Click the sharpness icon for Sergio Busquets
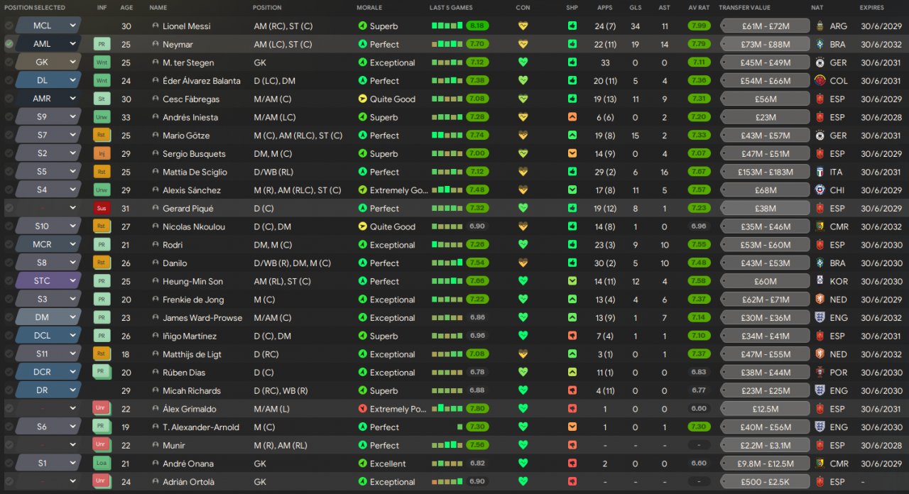The image size is (909, 494). [572, 153]
